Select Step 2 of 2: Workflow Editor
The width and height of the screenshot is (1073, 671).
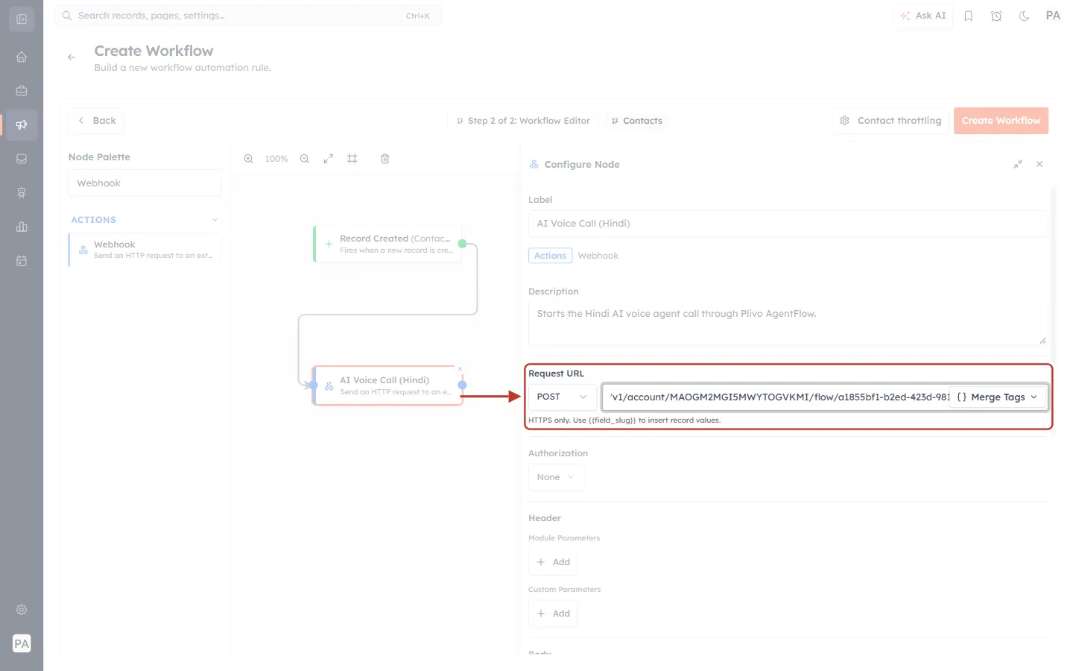pyautogui.click(x=523, y=121)
